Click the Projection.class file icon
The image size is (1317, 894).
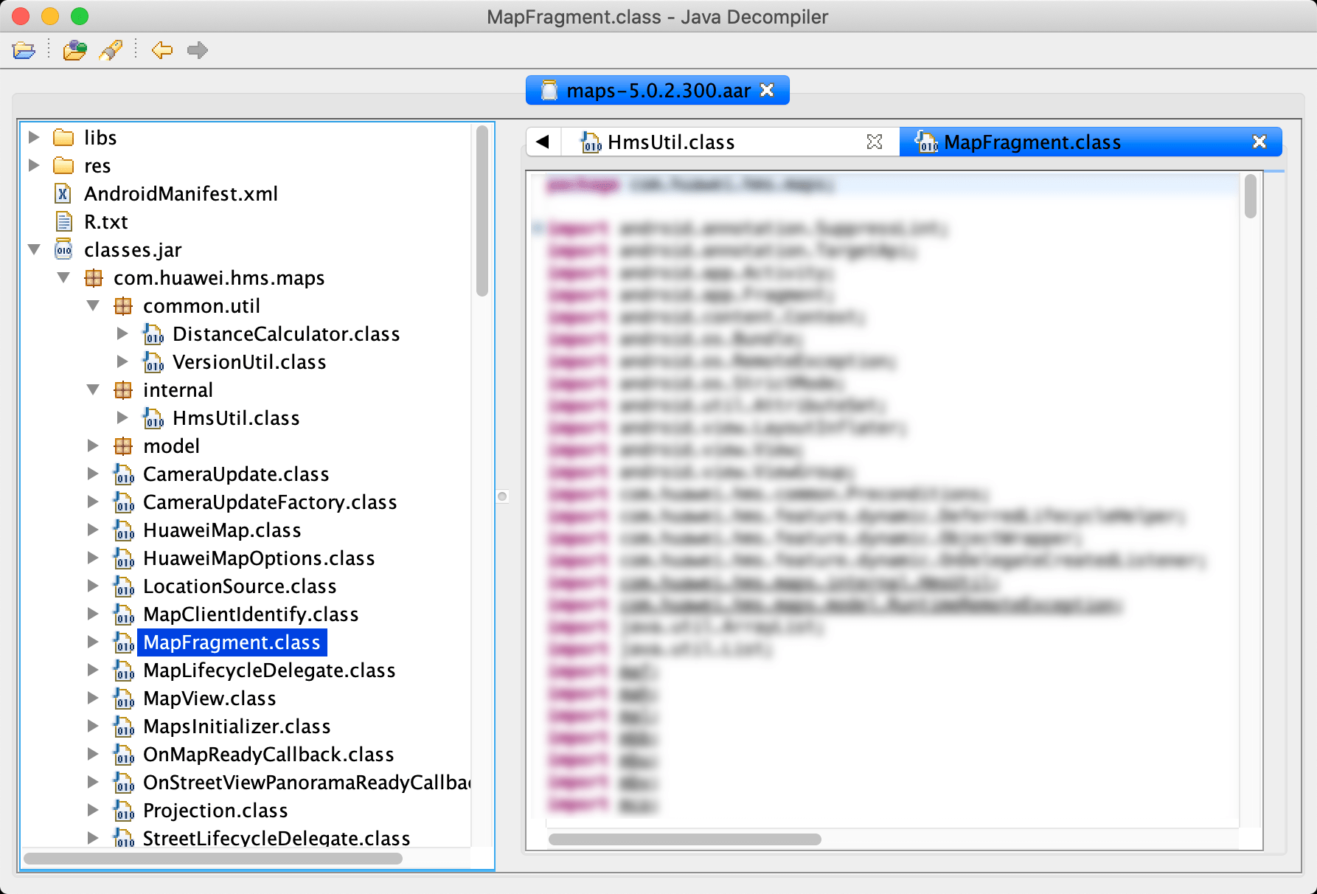[x=124, y=811]
